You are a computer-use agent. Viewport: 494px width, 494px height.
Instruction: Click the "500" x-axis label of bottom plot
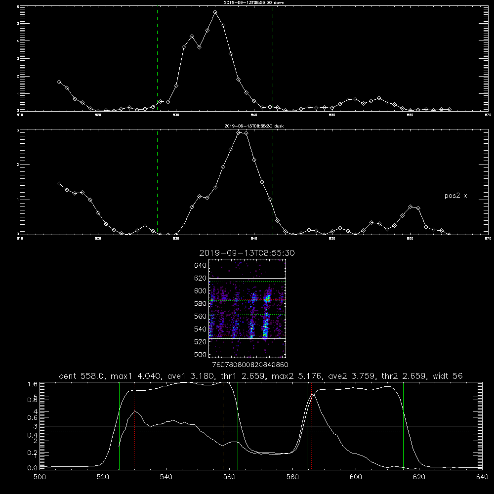40,477
